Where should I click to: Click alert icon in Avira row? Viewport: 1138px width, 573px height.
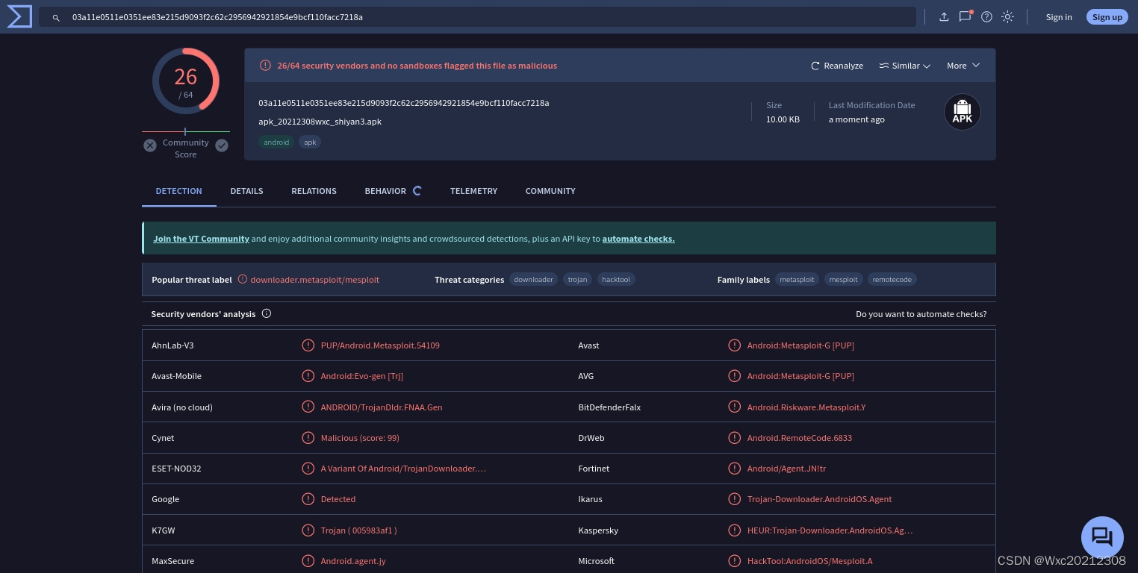(x=308, y=407)
